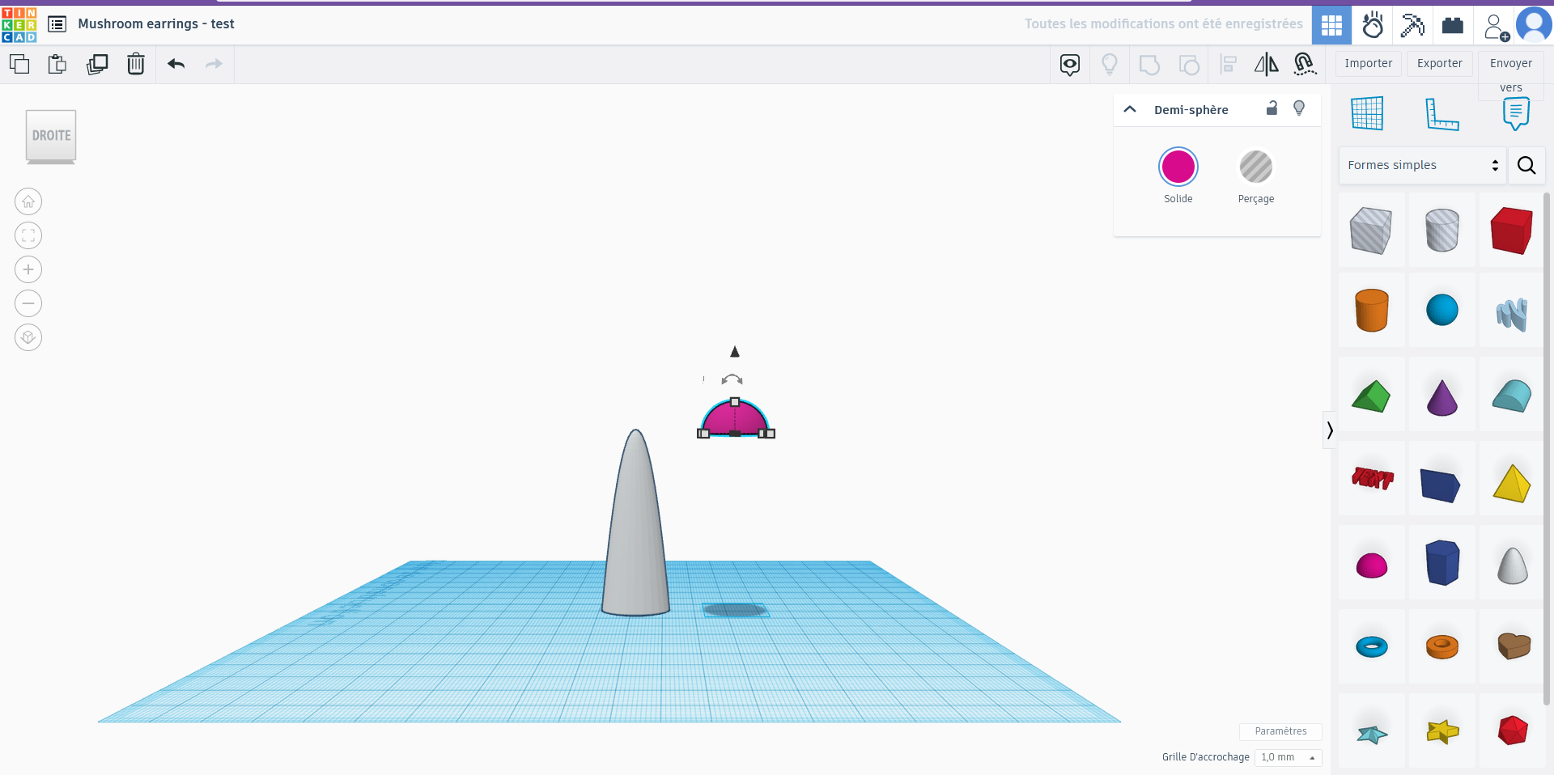Pick the striped Perçage swatch

(x=1256, y=167)
